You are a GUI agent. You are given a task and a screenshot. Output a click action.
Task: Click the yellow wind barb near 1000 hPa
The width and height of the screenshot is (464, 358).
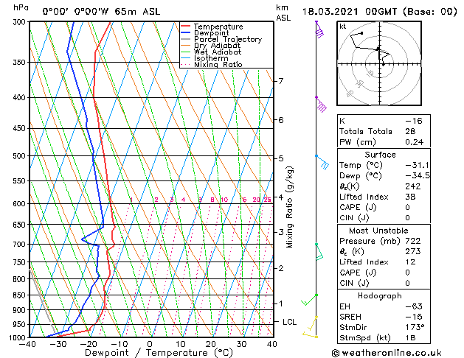click(x=310, y=335)
